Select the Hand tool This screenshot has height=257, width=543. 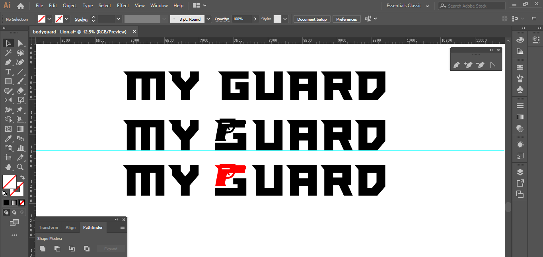point(8,167)
